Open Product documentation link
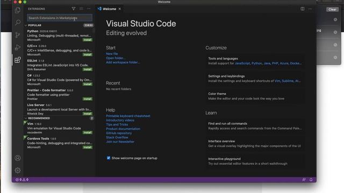 123,129
